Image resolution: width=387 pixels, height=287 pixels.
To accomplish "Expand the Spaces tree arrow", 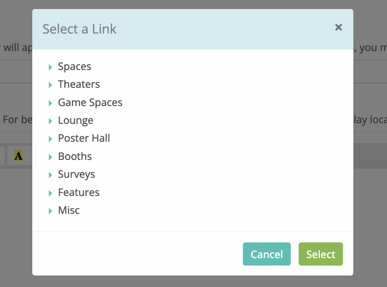I will (50, 67).
